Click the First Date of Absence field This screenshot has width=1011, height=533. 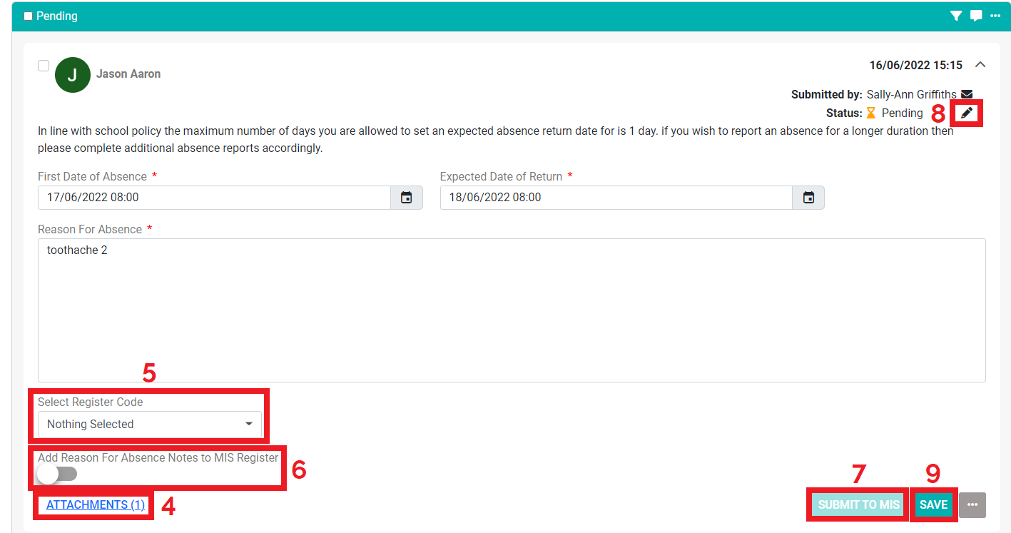[214, 198]
